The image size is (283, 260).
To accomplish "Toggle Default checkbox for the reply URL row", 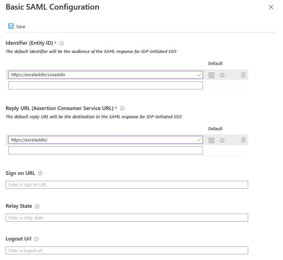I will (212, 140).
